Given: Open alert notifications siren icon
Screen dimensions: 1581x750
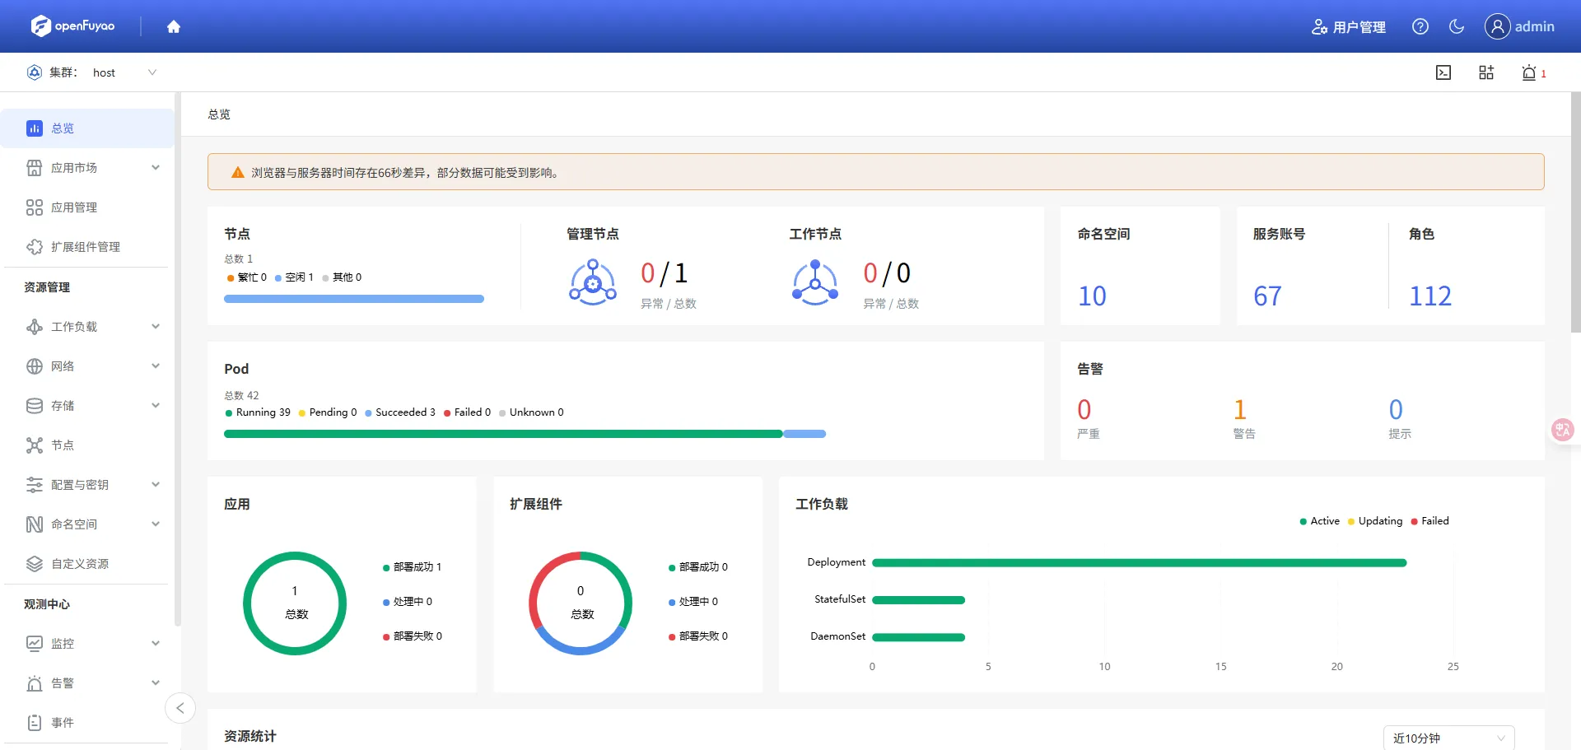Looking at the screenshot, I should pos(1529,72).
